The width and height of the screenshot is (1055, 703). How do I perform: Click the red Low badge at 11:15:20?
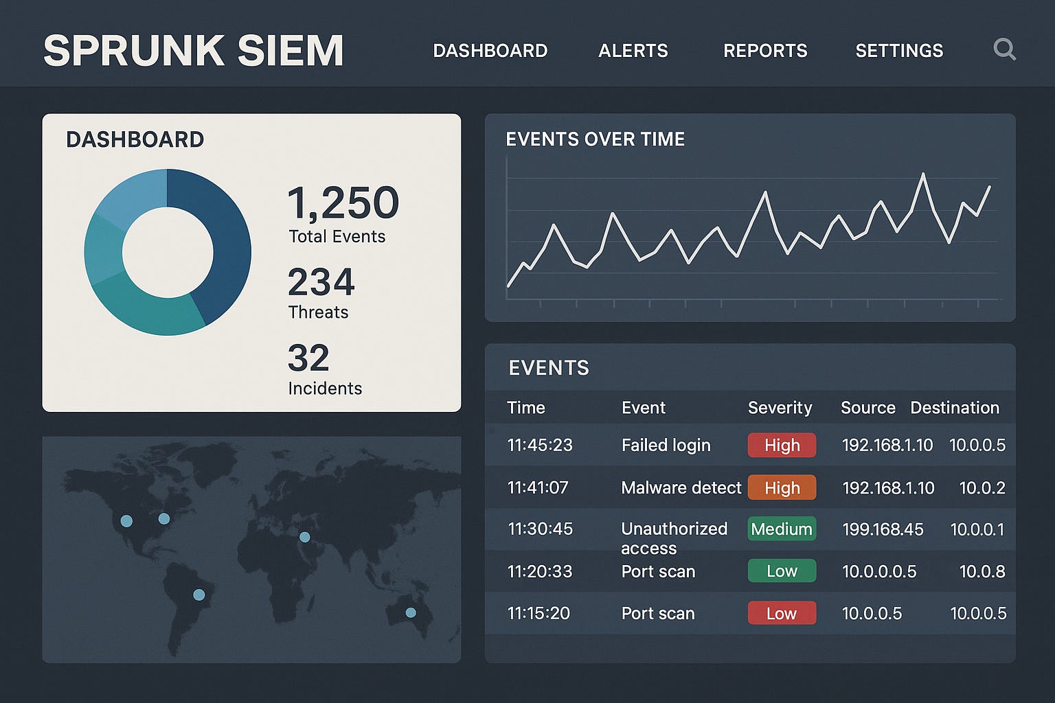[x=782, y=613]
